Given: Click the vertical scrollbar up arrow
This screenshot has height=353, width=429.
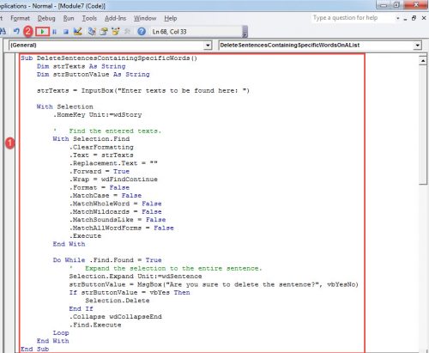Looking at the screenshot, I should click(x=423, y=60).
